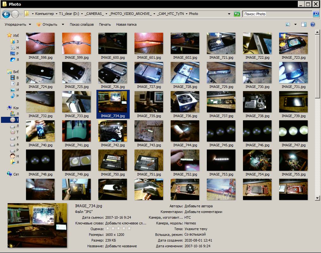
Task: Open the Video library film icon
Action: [x=13, y=78]
